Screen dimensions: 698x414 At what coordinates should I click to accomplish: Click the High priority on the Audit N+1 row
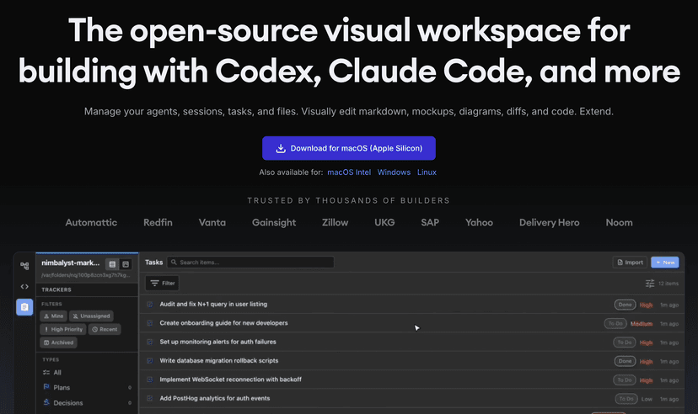[x=646, y=305]
